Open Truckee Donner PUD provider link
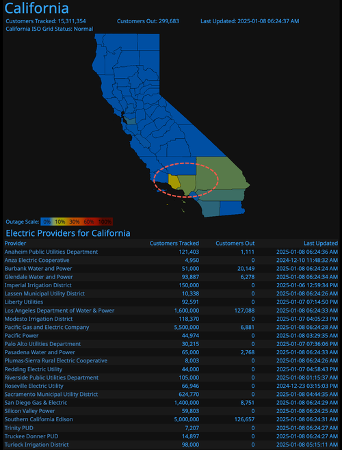This screenshot has width=342, height=450. point(31,436)
